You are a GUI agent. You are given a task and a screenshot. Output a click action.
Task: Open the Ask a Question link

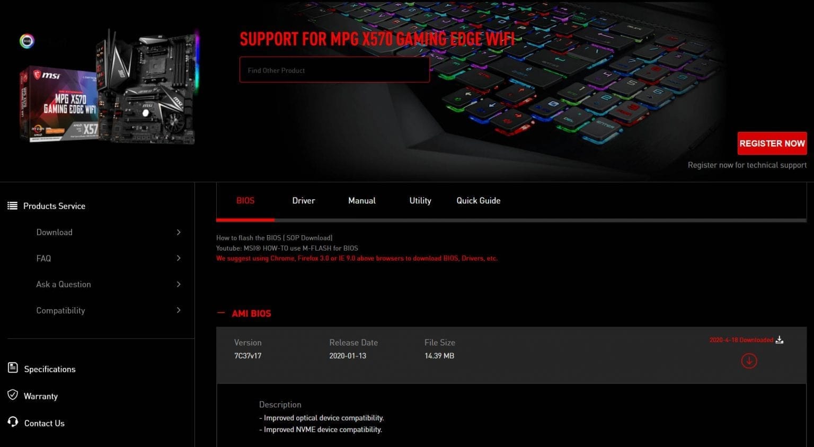click(64, 284)
